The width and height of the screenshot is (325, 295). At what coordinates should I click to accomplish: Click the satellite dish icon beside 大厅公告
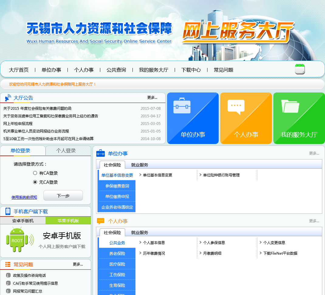click(x=8, y=98)
